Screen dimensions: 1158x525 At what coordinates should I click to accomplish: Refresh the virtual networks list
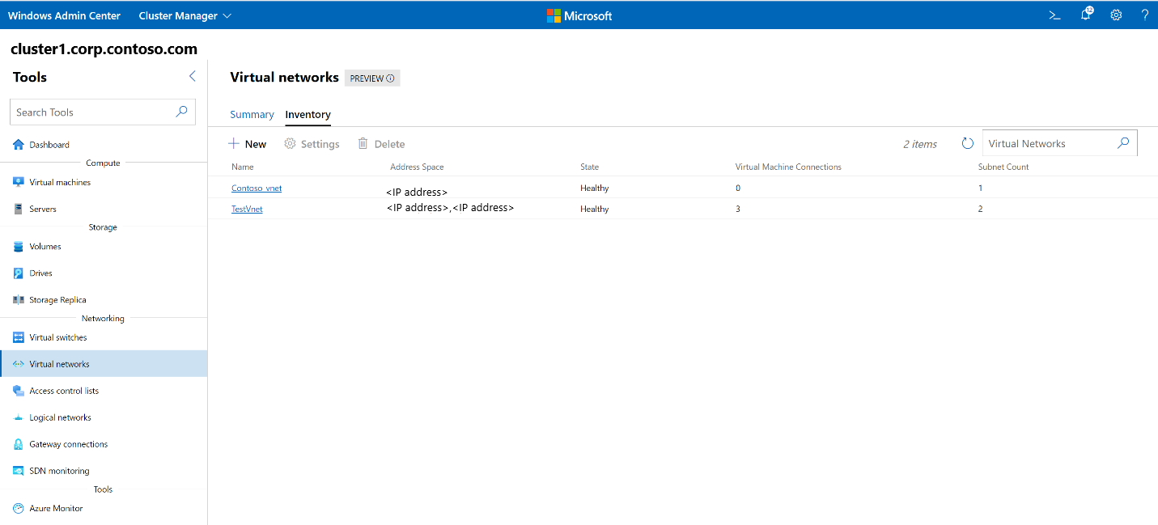tap(967, 142)
